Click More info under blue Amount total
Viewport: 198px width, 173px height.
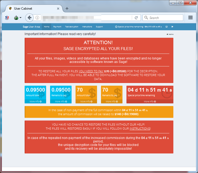pos(35,101)
